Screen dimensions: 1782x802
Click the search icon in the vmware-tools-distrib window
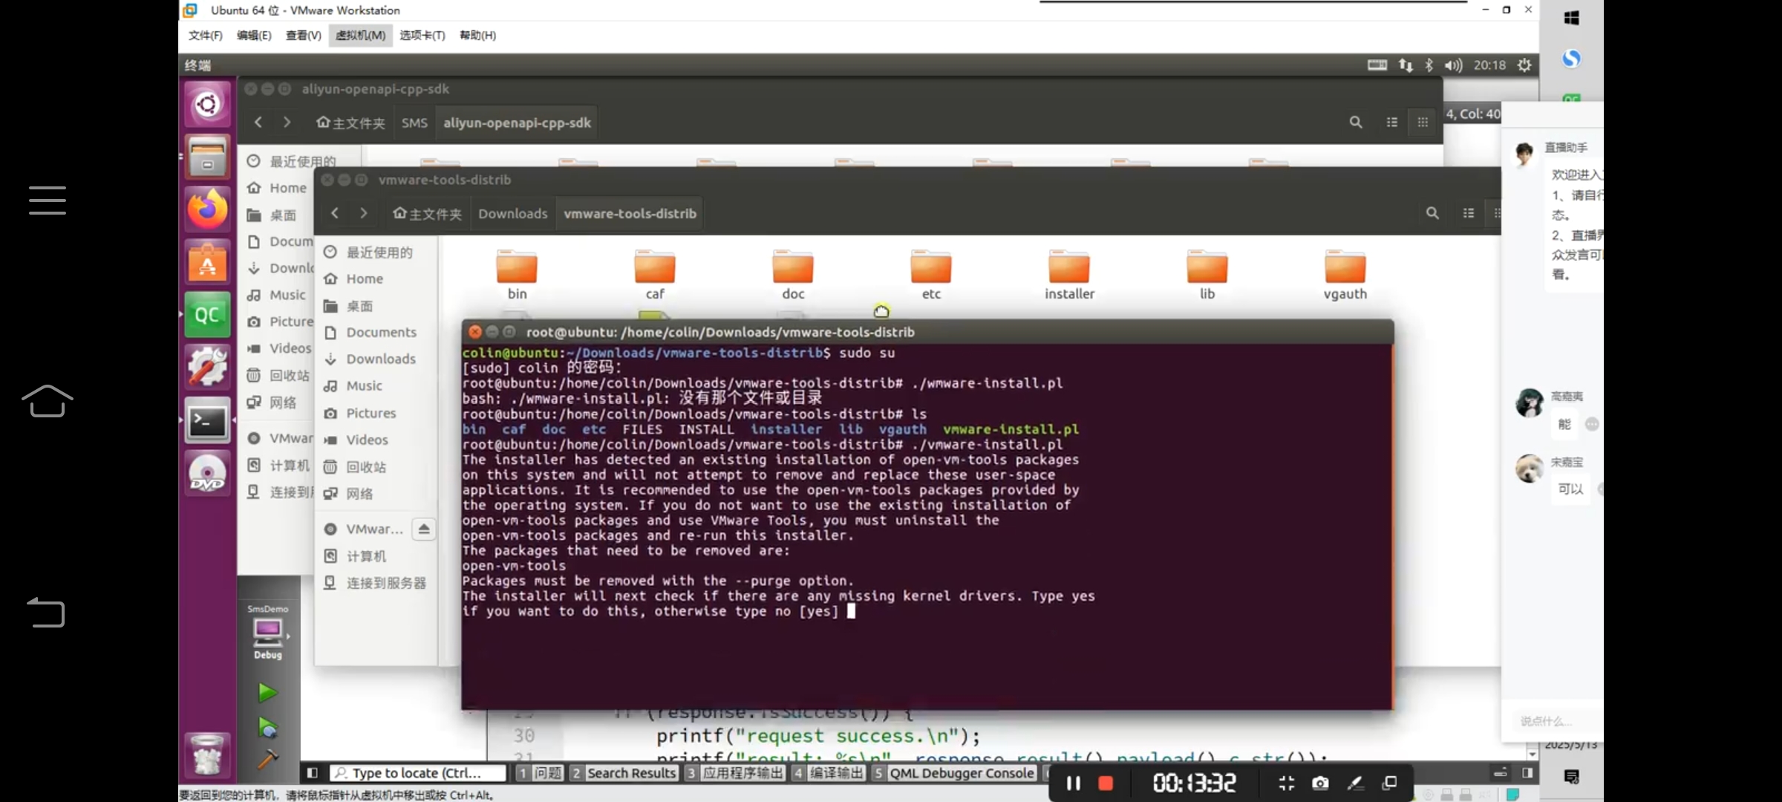pyautogui.click(x=1432, y=213)
